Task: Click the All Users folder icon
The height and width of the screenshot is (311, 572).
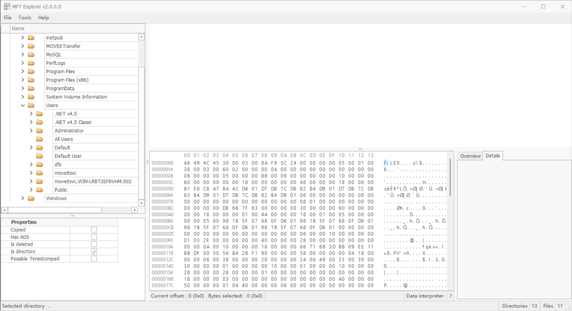Action: point(40,139)
